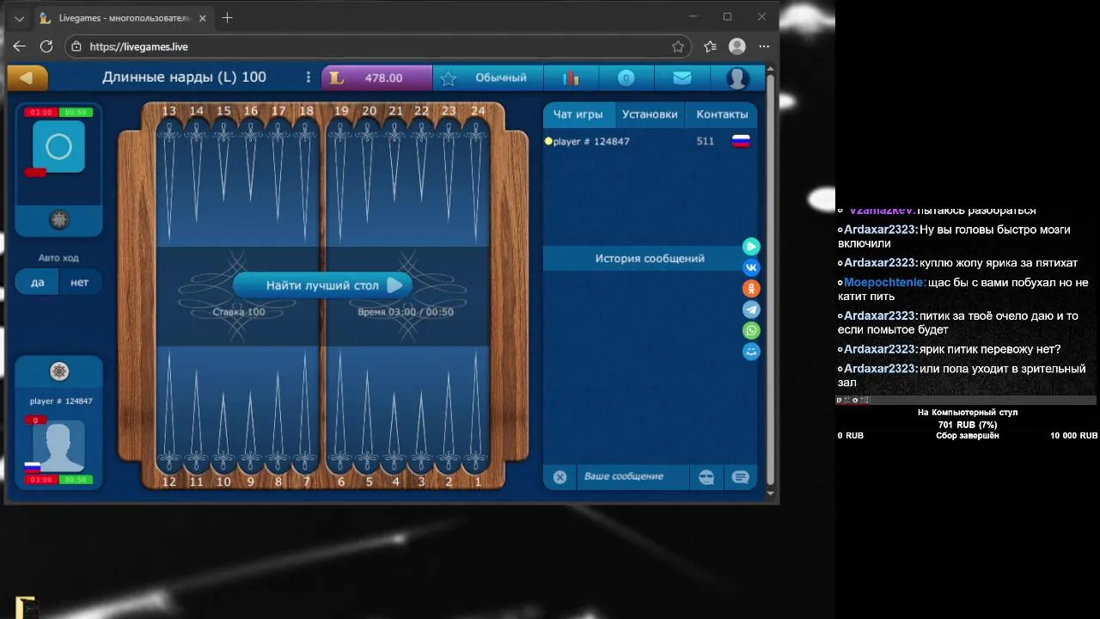Open the История сообщений header
This screenshot has height=619, width=1100.
(x=650, y=258)
